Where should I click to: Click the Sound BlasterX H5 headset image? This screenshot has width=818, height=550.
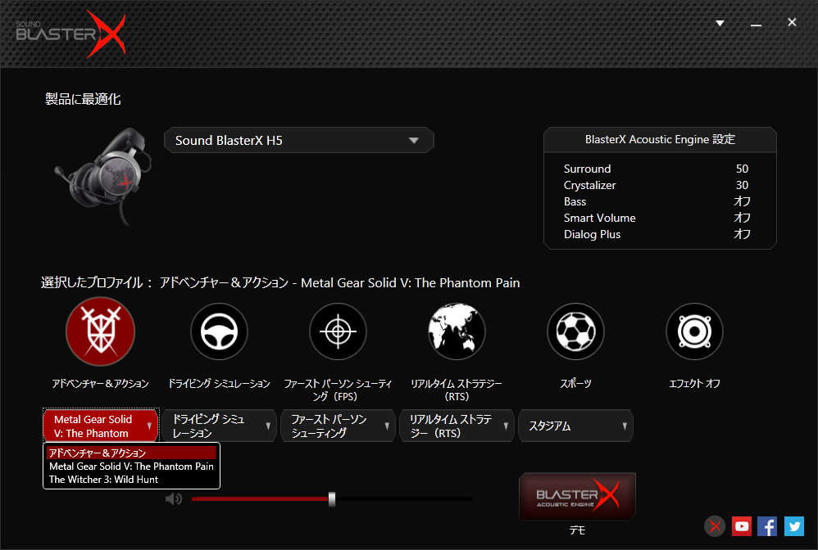pos(103,176)
